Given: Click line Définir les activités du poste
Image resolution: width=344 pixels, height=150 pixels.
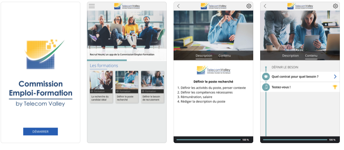Looking at the screenshot, I should tap(211, 88).
